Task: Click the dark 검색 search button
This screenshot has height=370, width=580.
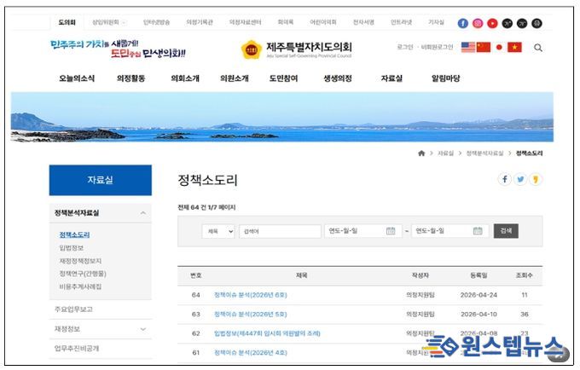Action: (x=506, y=231)
